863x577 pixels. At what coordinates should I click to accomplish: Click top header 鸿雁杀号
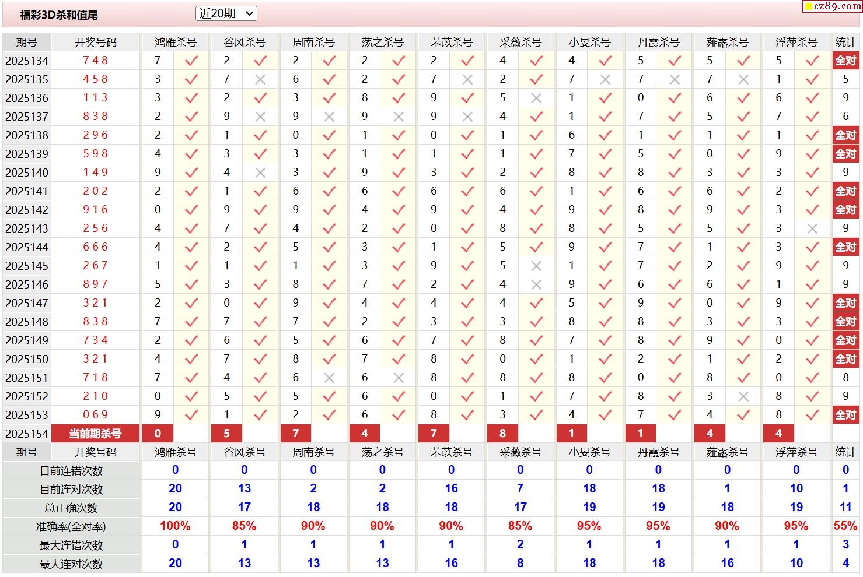point(176,42)
